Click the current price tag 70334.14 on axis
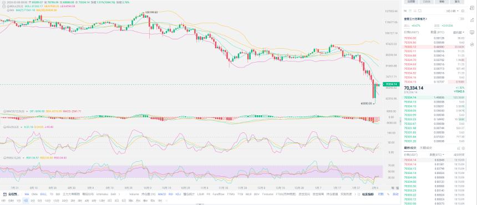The height and width of the screenshot is (205, 477). coord(390,84)
